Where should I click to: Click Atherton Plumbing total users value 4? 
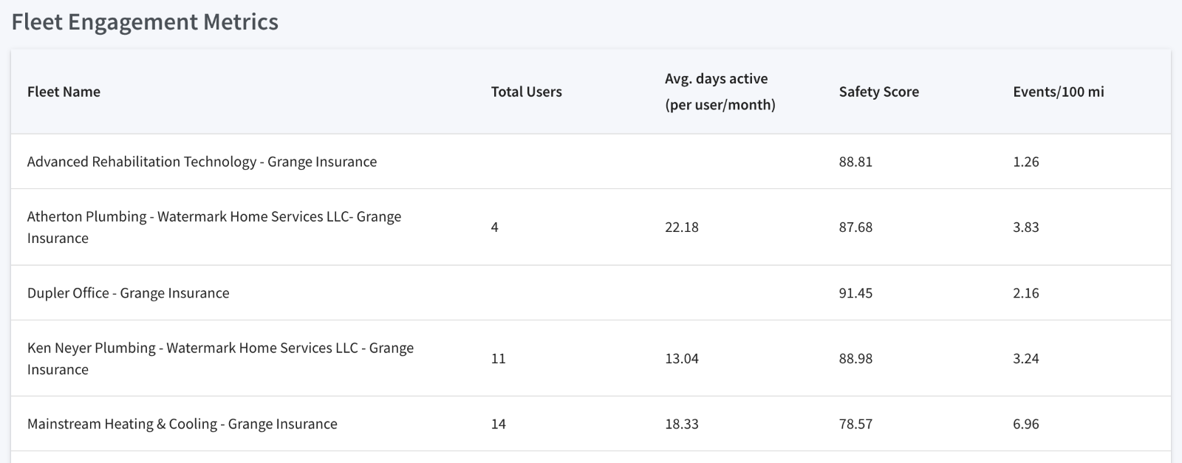pyautogui.click(x=494, y=227)
